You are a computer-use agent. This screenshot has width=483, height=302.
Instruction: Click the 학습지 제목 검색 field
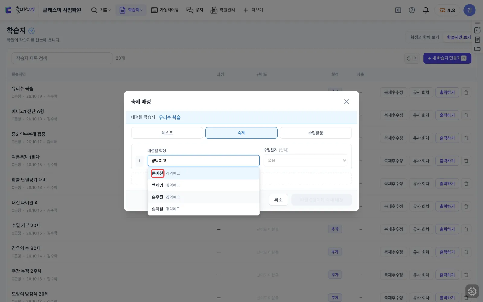pyautogui.click(x=62, y=58)
